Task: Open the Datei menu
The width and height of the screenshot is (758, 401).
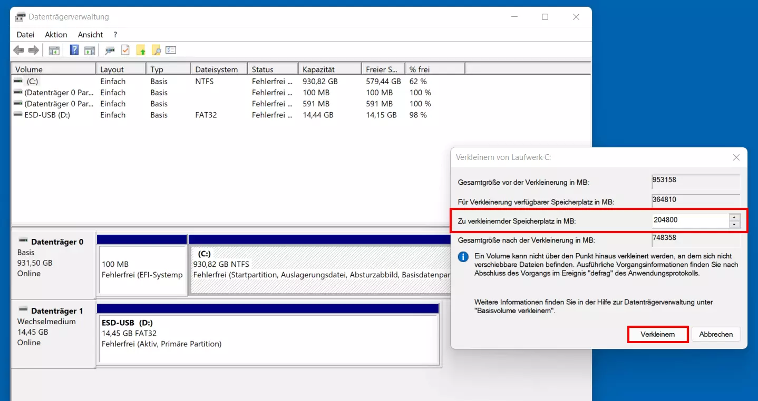Action: click(25, 35)
